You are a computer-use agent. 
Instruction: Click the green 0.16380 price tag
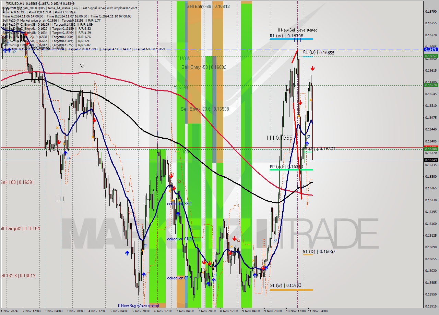tap(431, 149)
